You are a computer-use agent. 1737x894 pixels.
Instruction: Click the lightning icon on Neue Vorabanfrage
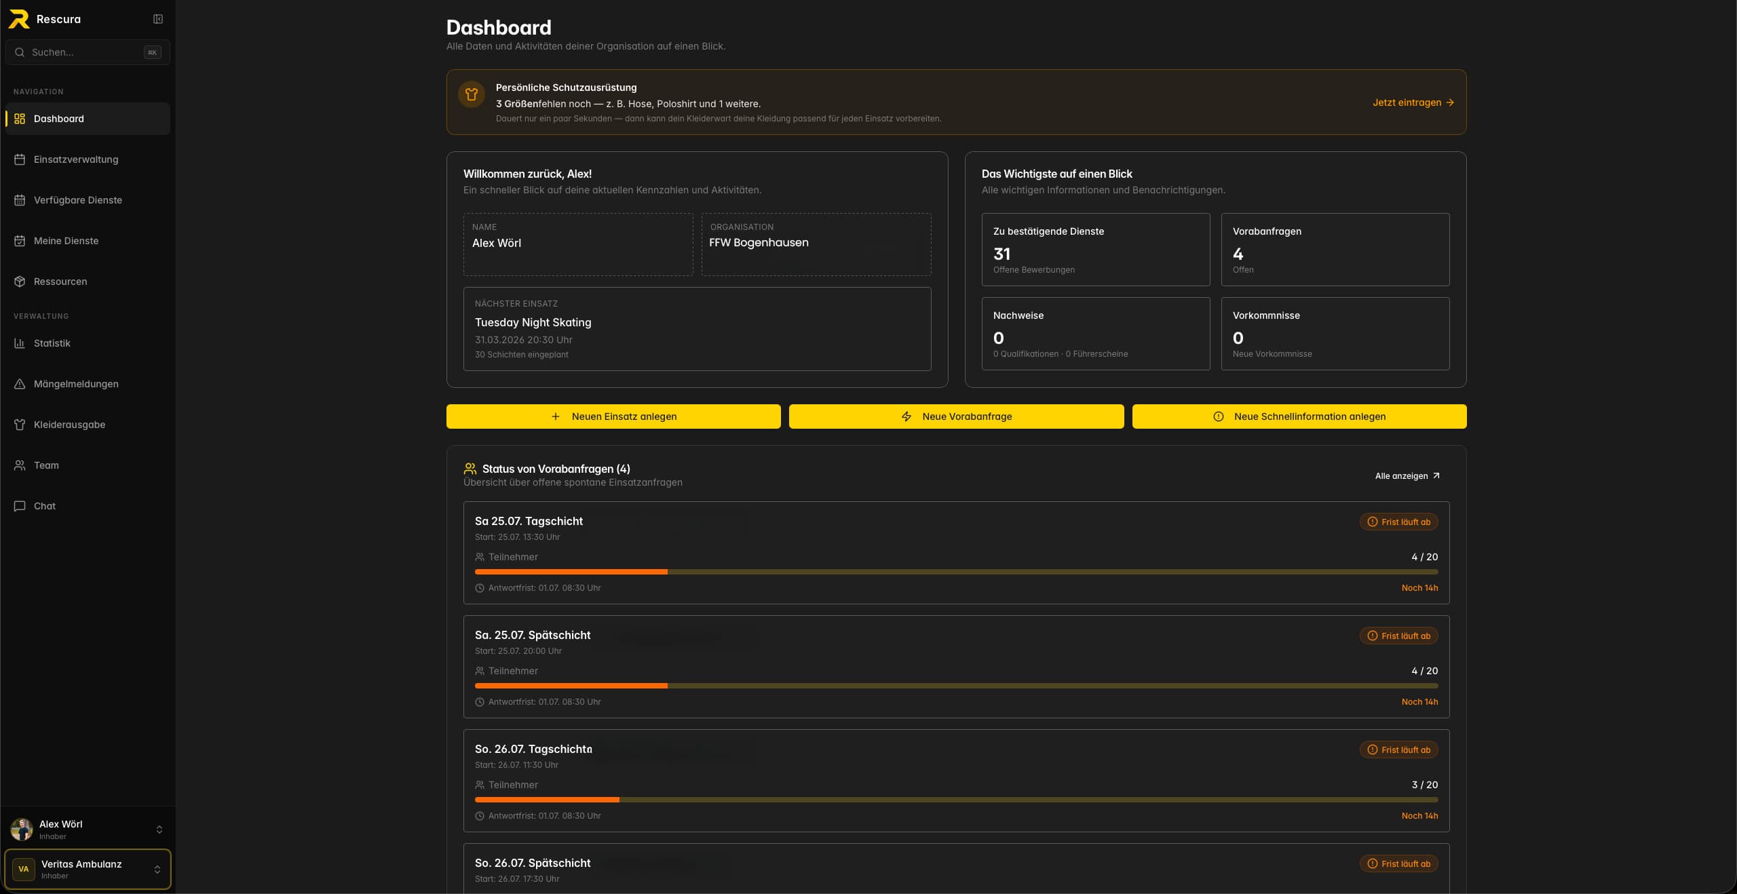coord(906,416)
